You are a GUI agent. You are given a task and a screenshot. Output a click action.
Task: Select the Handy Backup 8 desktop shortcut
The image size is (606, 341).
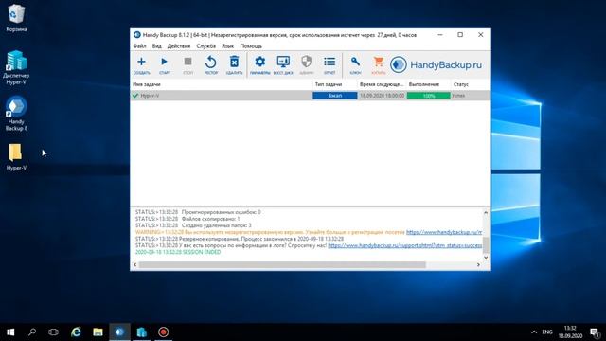tap(16, 114)
